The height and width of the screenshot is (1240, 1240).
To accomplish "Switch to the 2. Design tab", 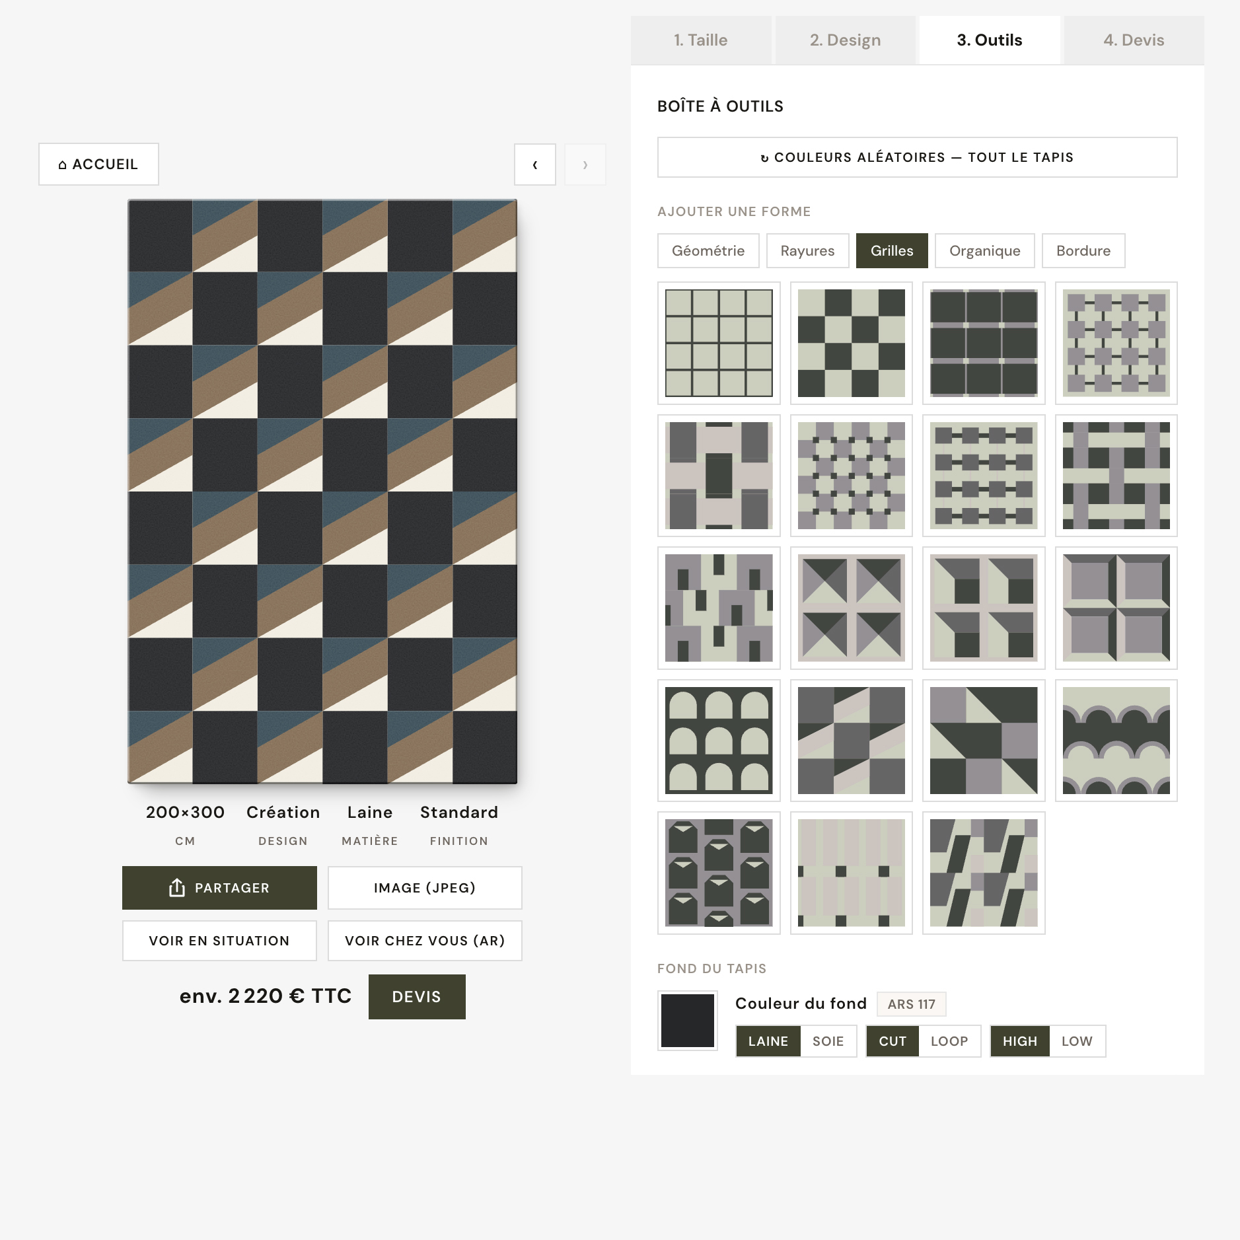I will (846, 40).
